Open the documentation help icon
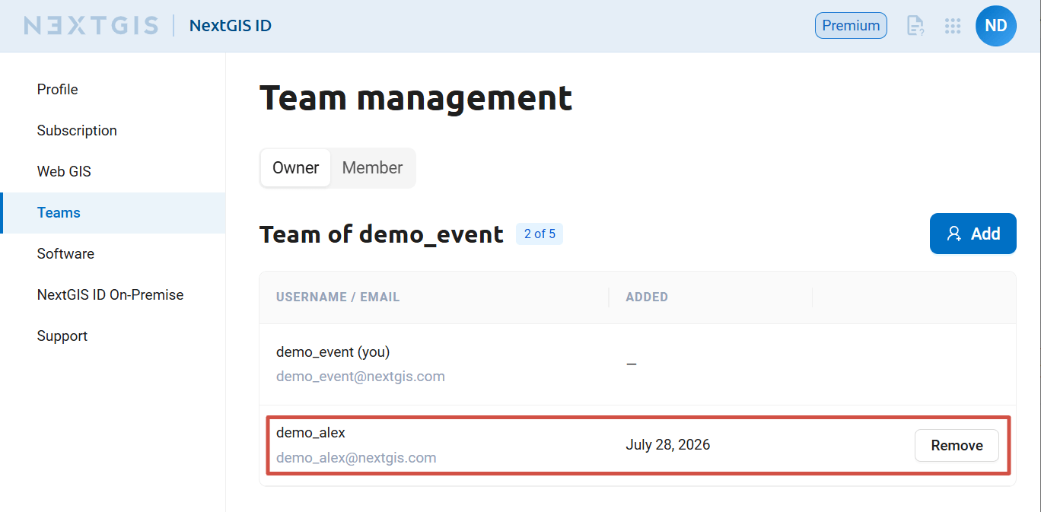The image size is (1041, 512). tap(915, 26)
